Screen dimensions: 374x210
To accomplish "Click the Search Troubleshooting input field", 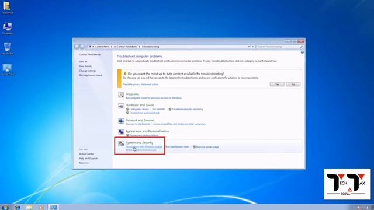I will point(278,47).
